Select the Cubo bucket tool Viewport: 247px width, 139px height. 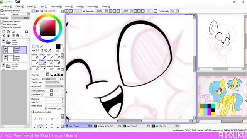click(57, 56)
